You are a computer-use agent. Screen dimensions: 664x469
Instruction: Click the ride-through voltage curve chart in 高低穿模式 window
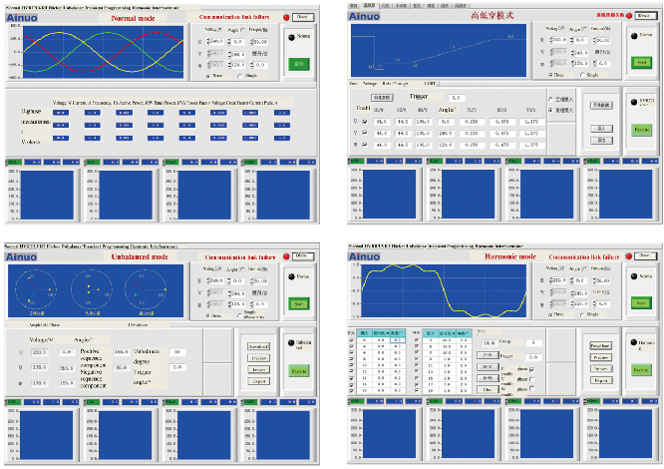[x=439, y=51]
